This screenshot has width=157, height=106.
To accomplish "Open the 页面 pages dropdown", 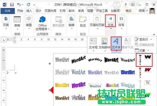I will coord(6,22).
